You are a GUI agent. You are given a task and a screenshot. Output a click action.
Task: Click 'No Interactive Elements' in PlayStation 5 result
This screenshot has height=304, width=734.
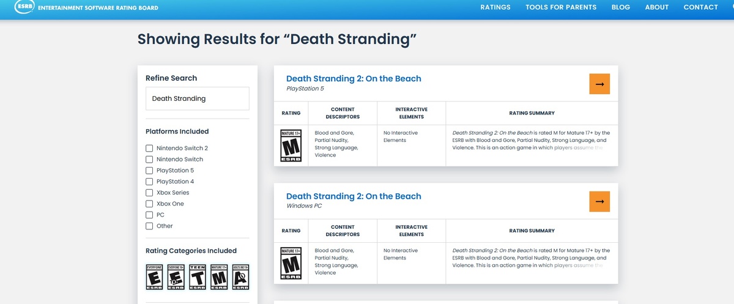point(401,136)
